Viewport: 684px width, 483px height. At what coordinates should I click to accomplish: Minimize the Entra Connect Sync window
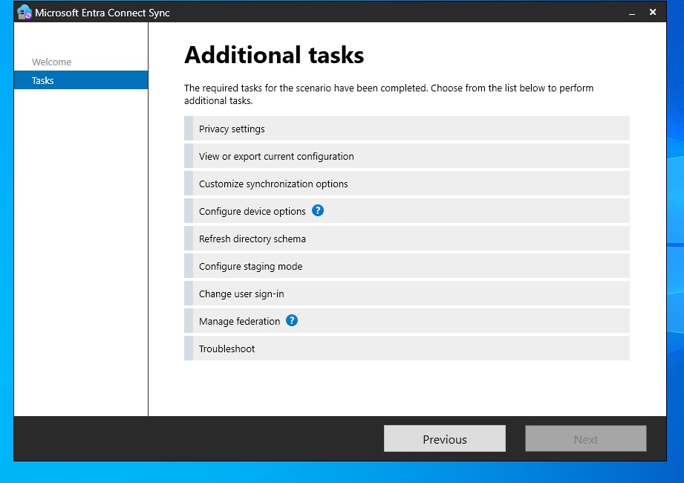[x=632, y=13]
